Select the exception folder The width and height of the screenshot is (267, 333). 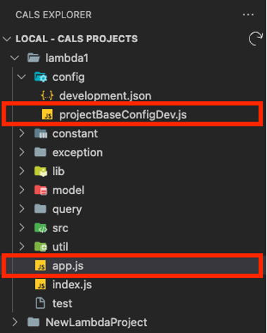[77, 152]
